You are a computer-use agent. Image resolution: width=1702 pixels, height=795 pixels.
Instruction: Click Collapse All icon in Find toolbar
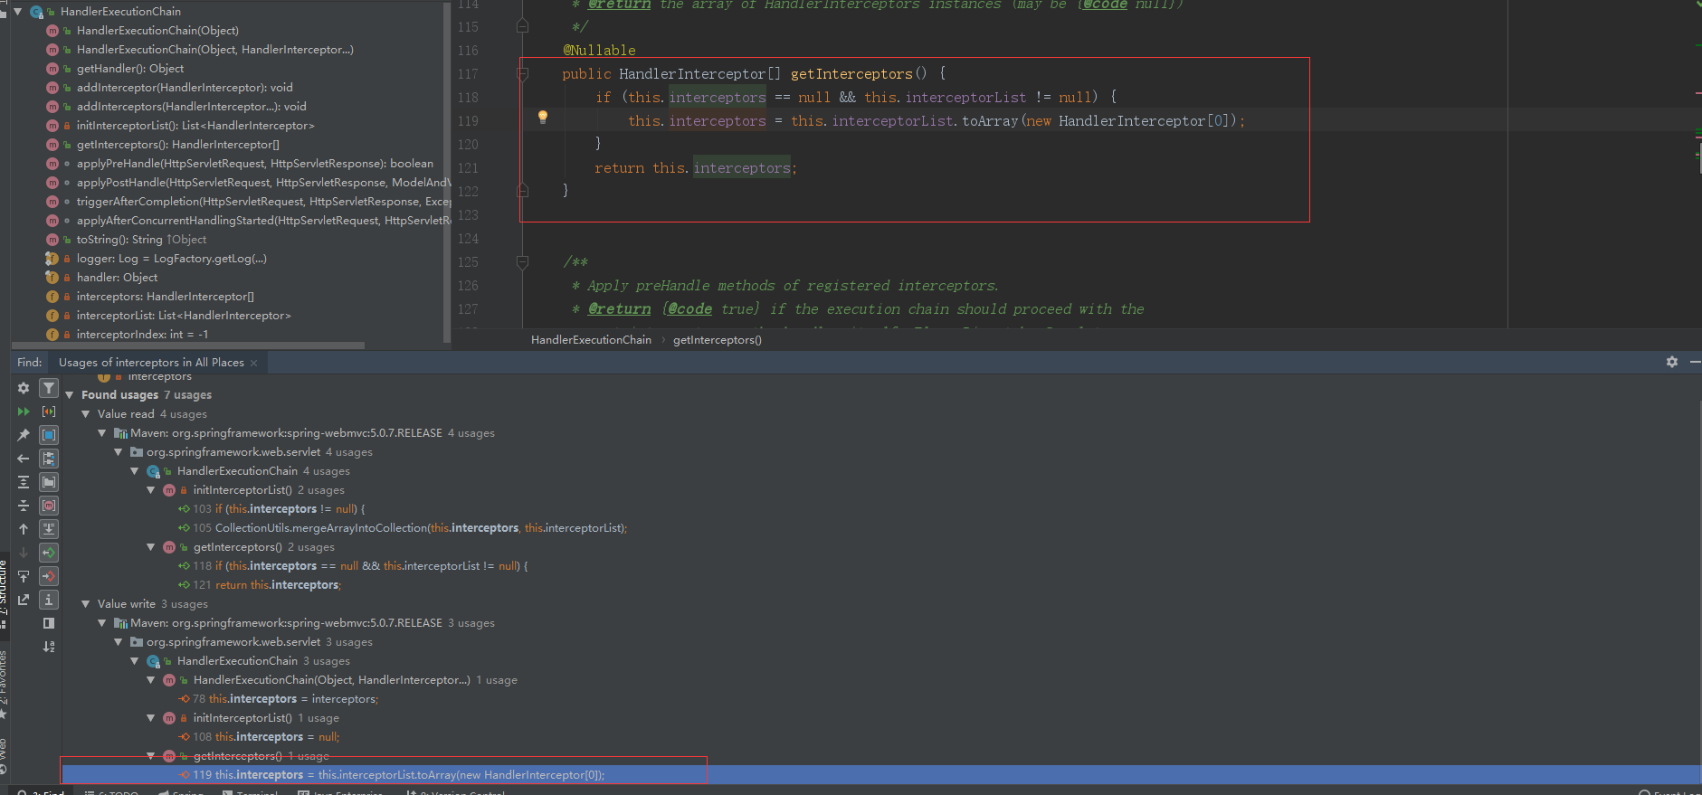point(24,506)
